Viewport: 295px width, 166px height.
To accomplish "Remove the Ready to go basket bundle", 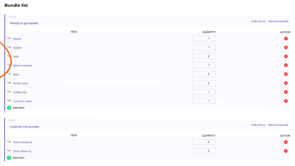I will pyautogui.click(x=278, y=21).
